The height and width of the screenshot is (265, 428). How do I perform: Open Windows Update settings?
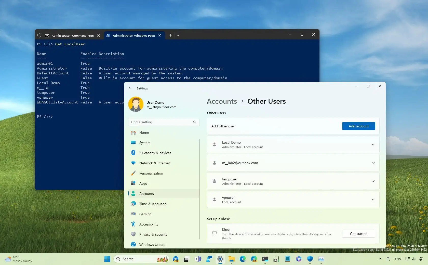pos(164,245)
